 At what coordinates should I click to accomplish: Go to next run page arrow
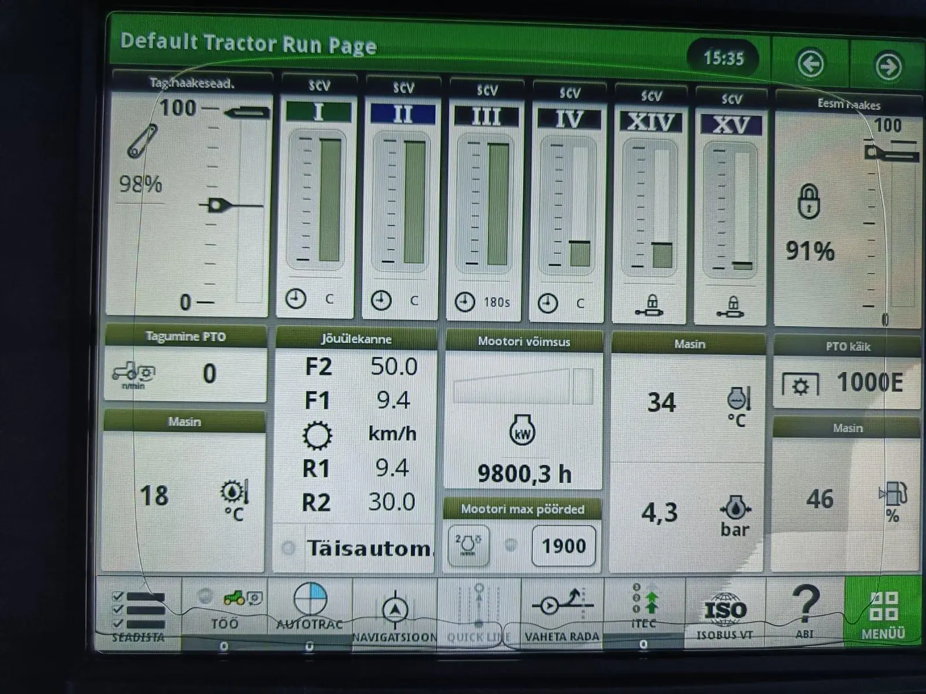click(x=888, y=66)
